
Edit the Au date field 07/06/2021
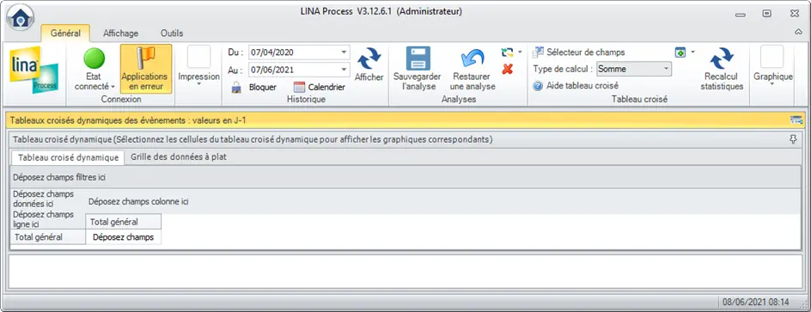pos(295,70)
